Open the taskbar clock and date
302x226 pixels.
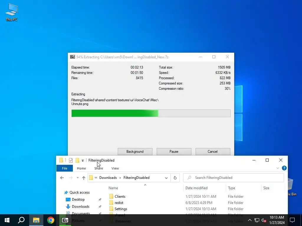click(x=277, y=220)
